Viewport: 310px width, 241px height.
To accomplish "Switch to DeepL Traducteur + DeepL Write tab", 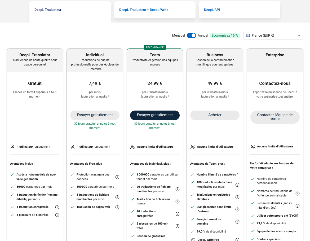I will (x=155, y=10).
